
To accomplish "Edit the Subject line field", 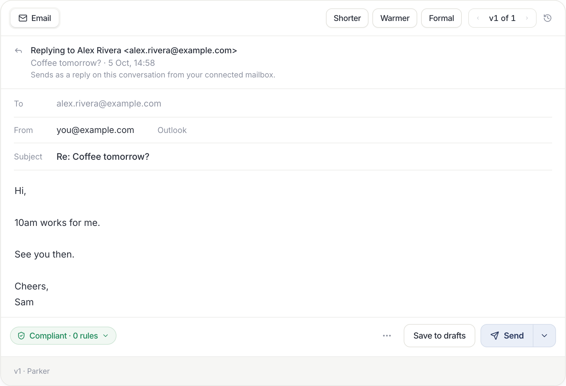I will (x=304, y=157).
